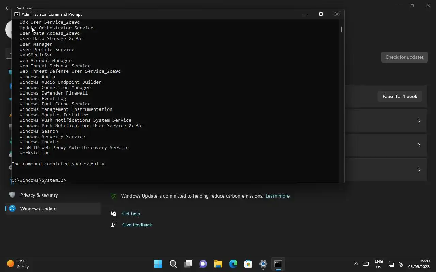Open the Windows Start menu
This screenshot has width=436, height=272.
[x=158, y=264]
